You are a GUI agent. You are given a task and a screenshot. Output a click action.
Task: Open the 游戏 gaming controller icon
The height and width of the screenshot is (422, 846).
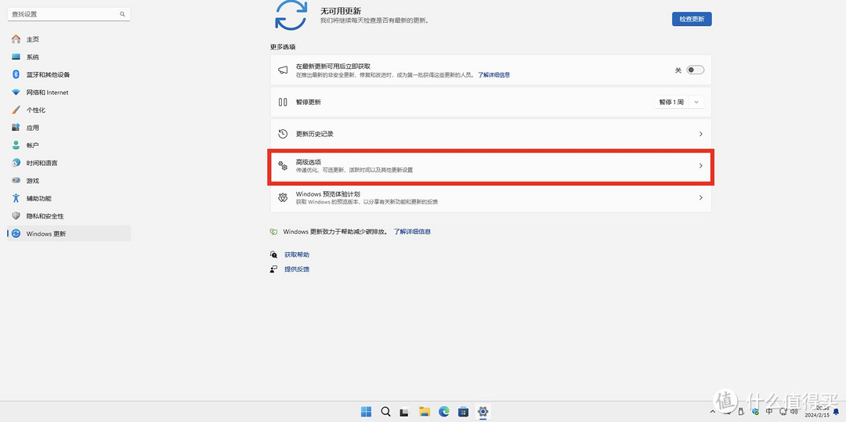(x=16, y=181)
